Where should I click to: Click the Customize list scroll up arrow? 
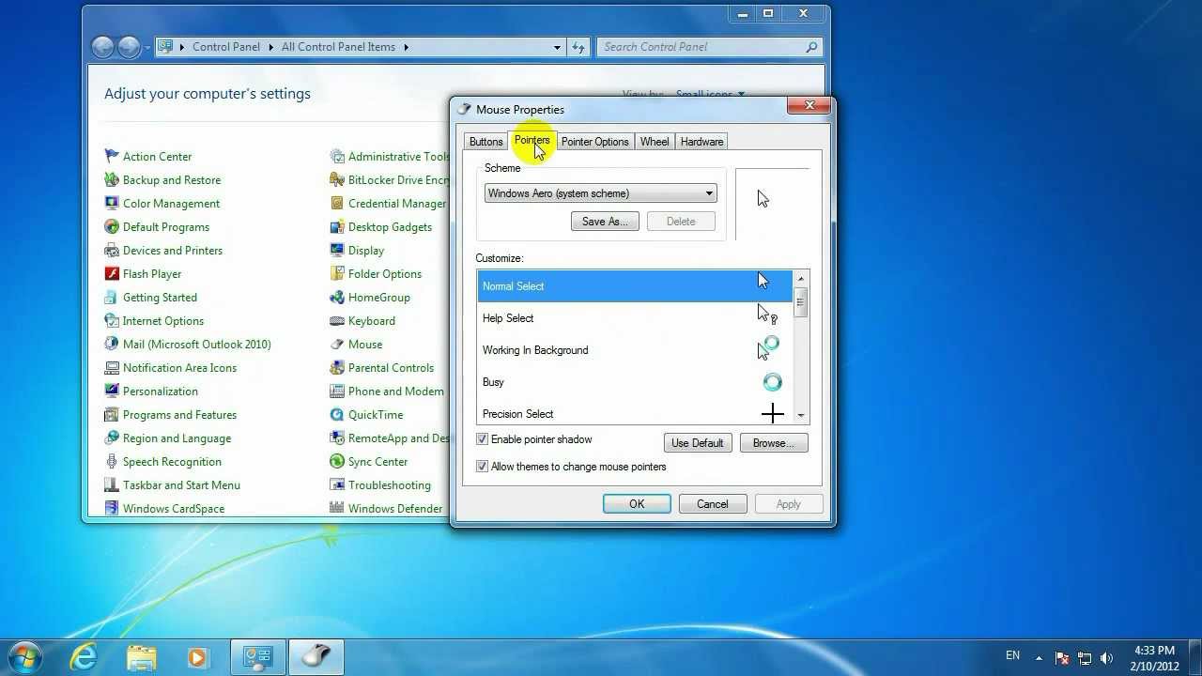point(801,279)
